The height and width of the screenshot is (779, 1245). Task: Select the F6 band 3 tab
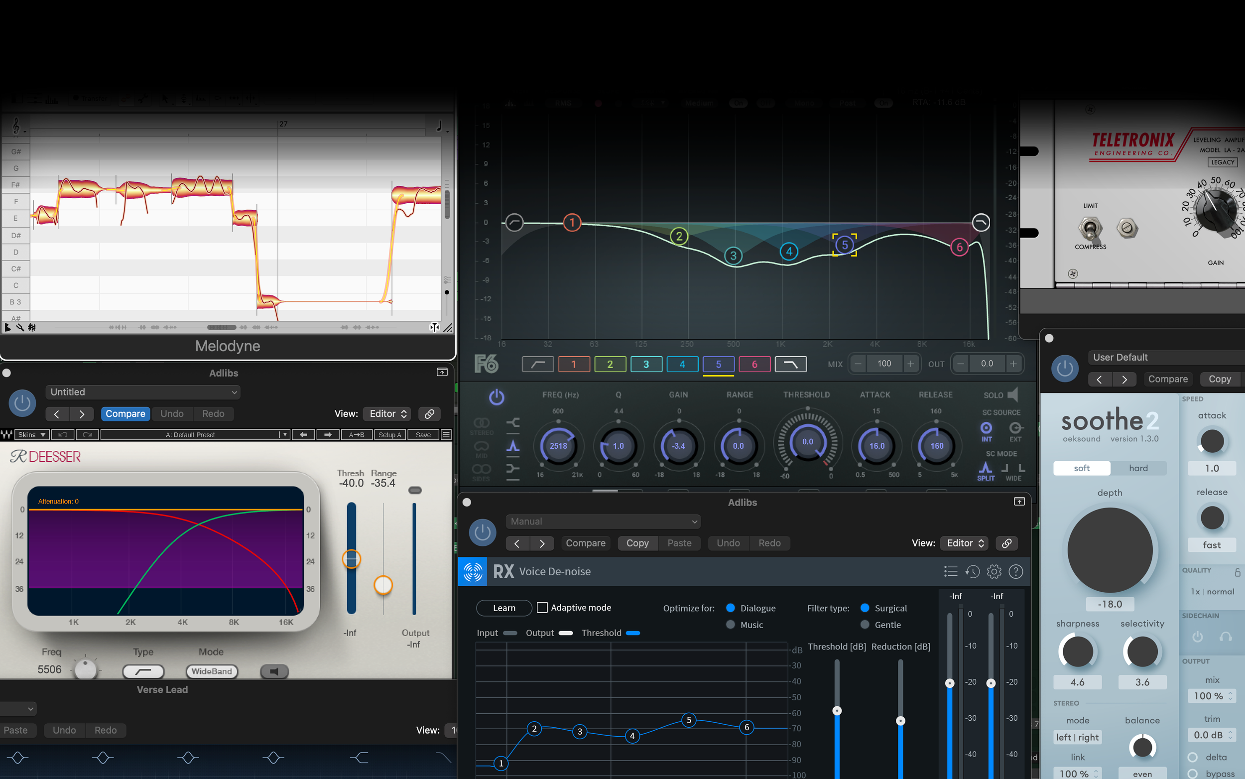646,364
